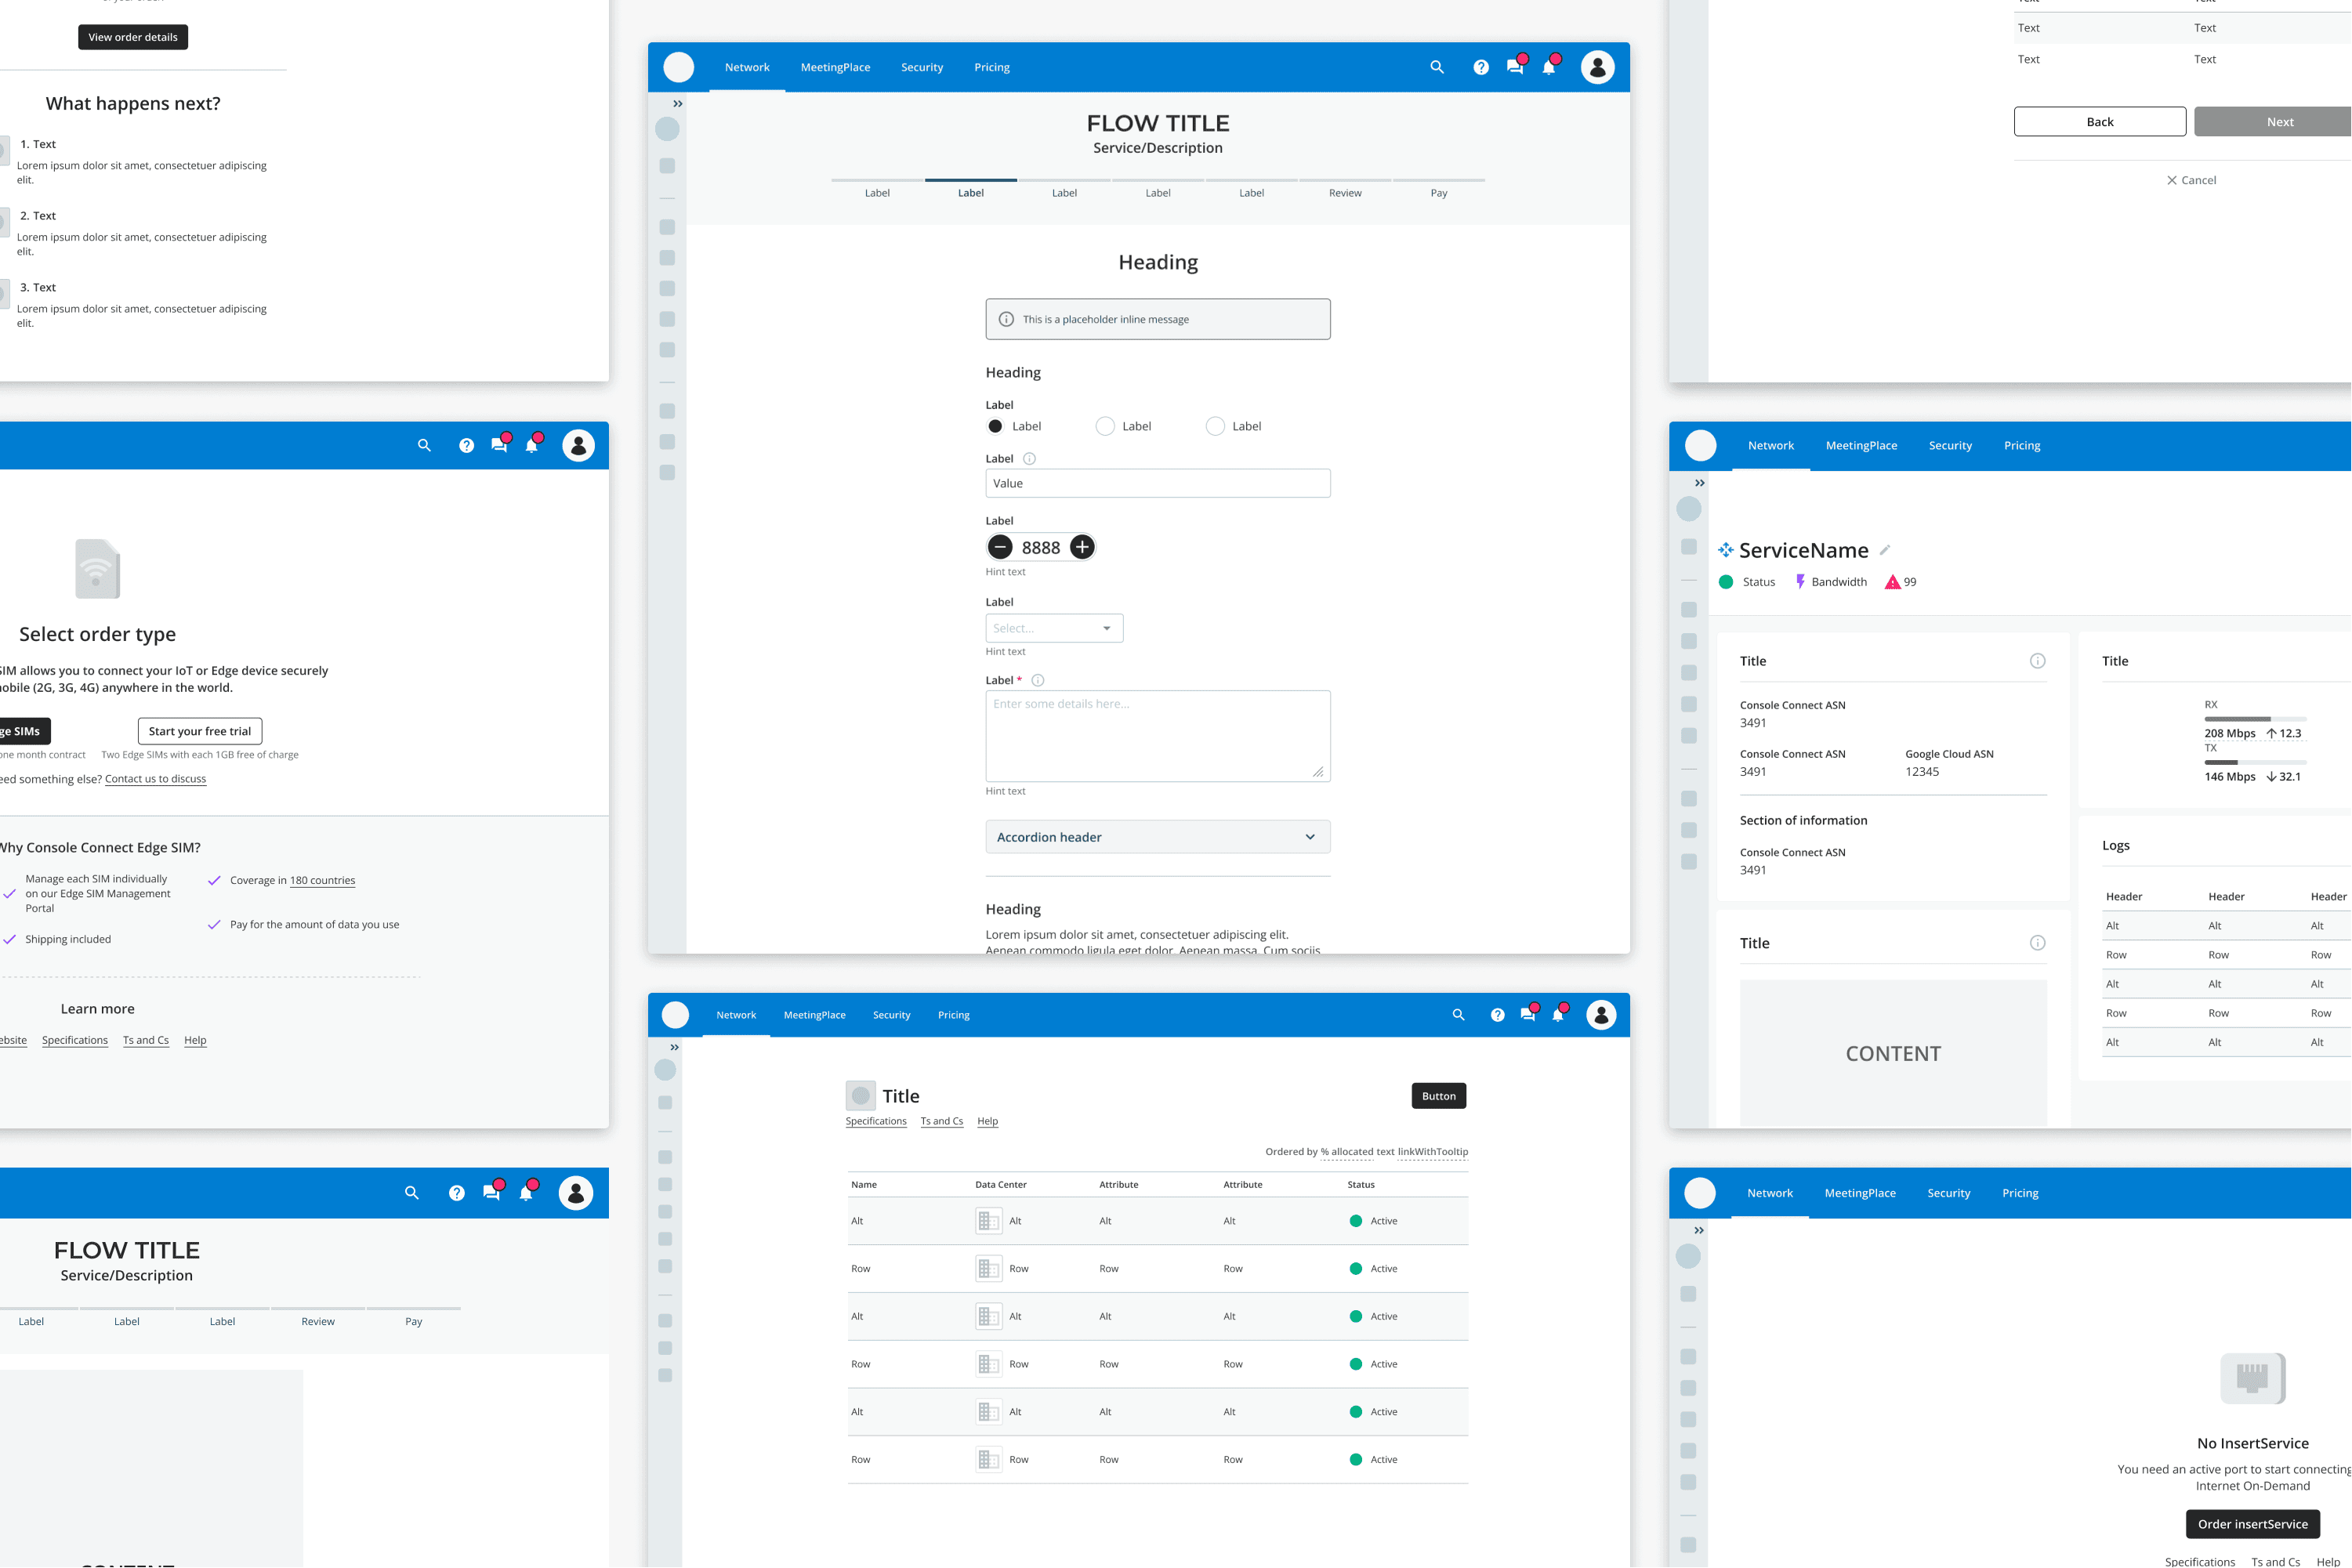Open MeetingPlace tab in center form header
The height and width of the screenshot is (1568, 2352).
coord(835,67)
